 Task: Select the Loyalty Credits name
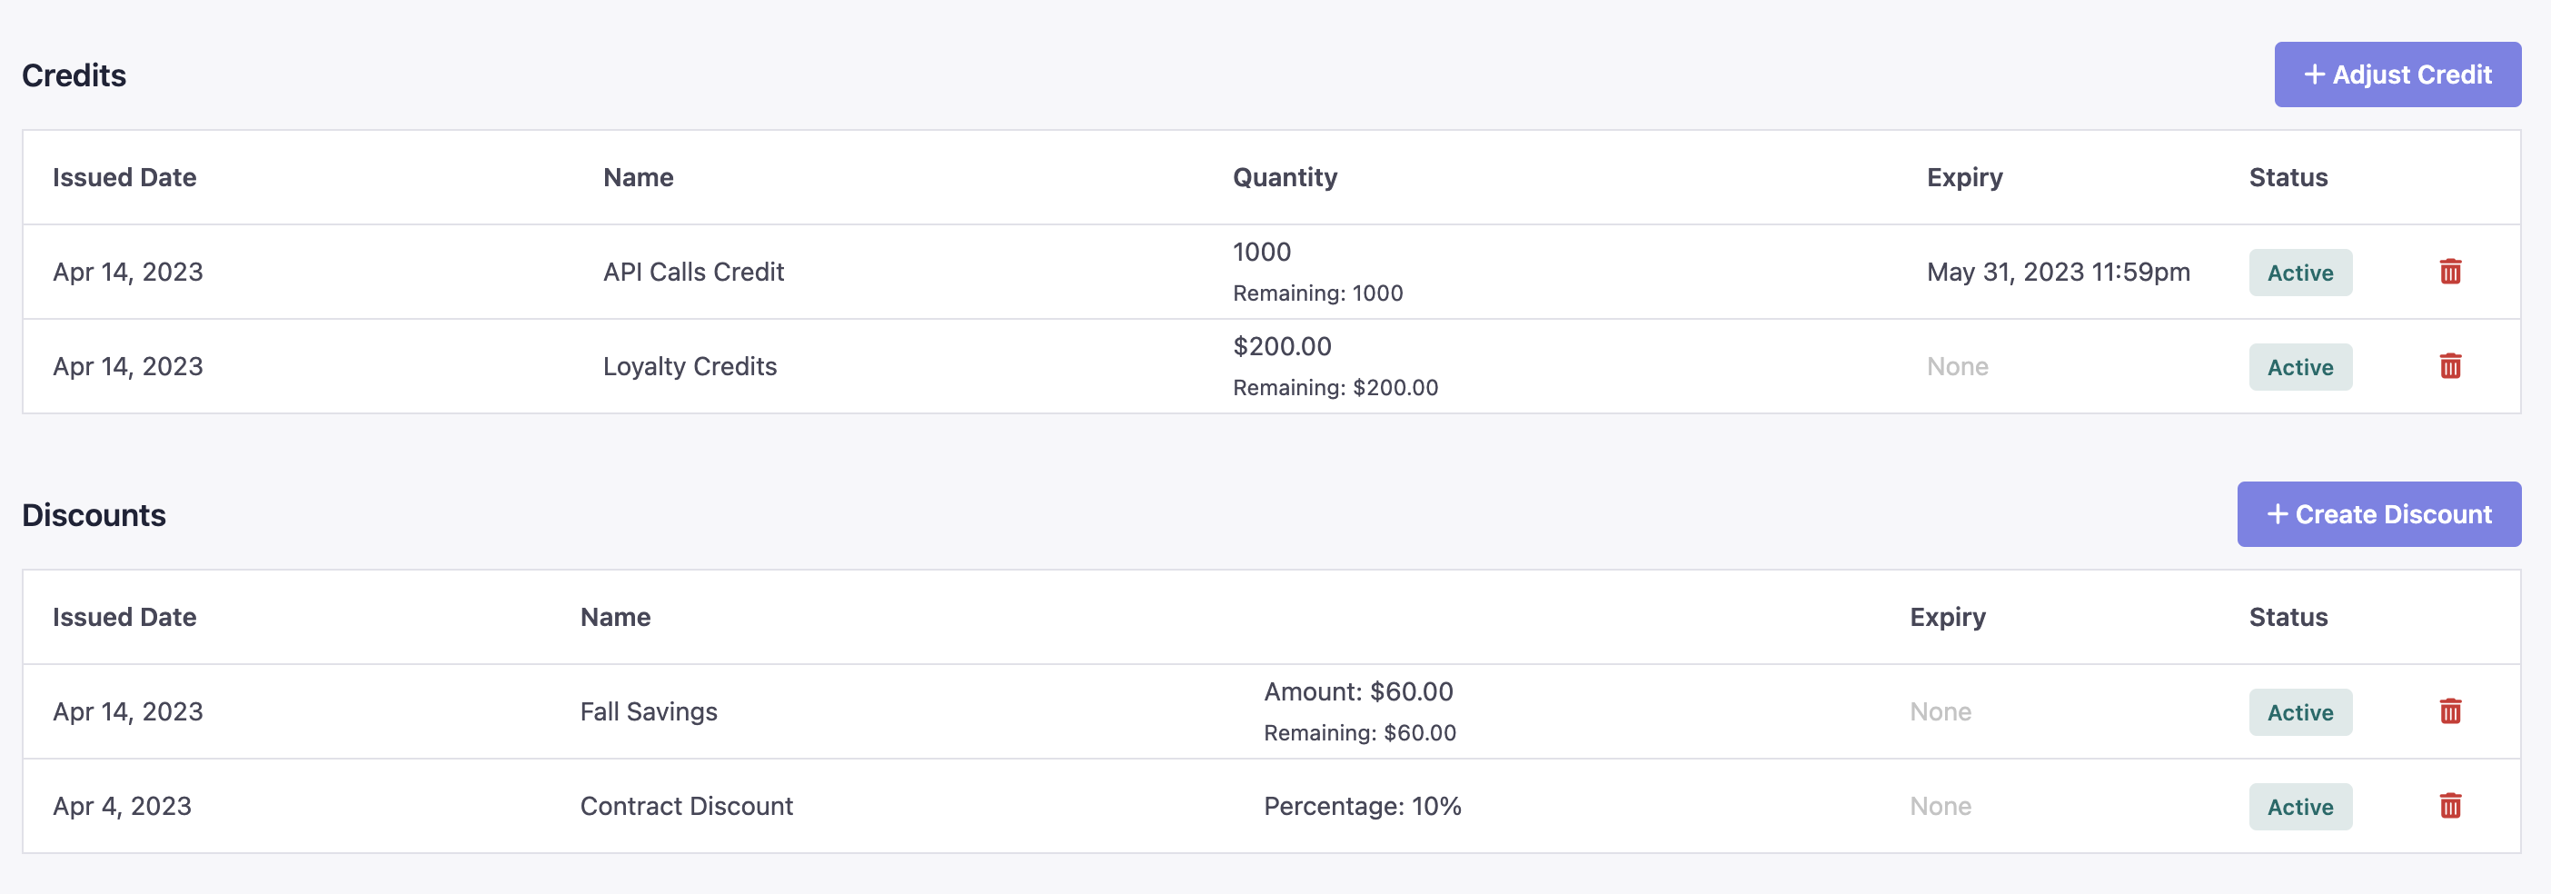point(690,366)
